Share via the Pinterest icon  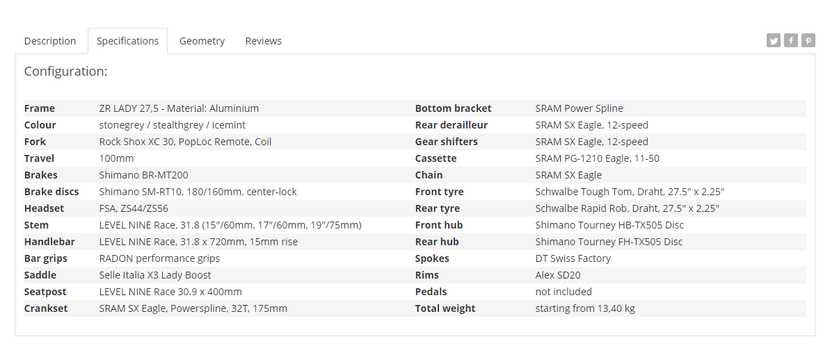808,41
